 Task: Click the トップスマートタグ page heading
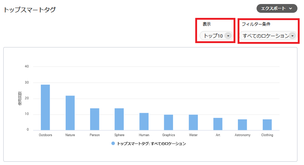click(30, 10)
